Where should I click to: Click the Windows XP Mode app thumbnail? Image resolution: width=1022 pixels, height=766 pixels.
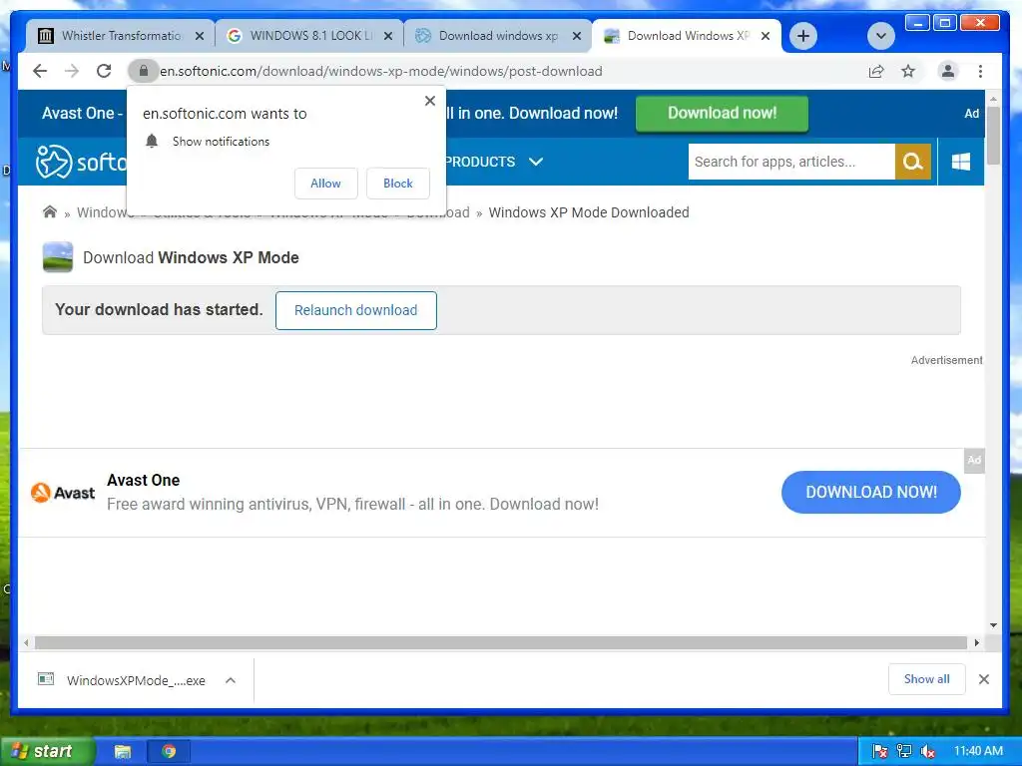[x=57, y=256]
